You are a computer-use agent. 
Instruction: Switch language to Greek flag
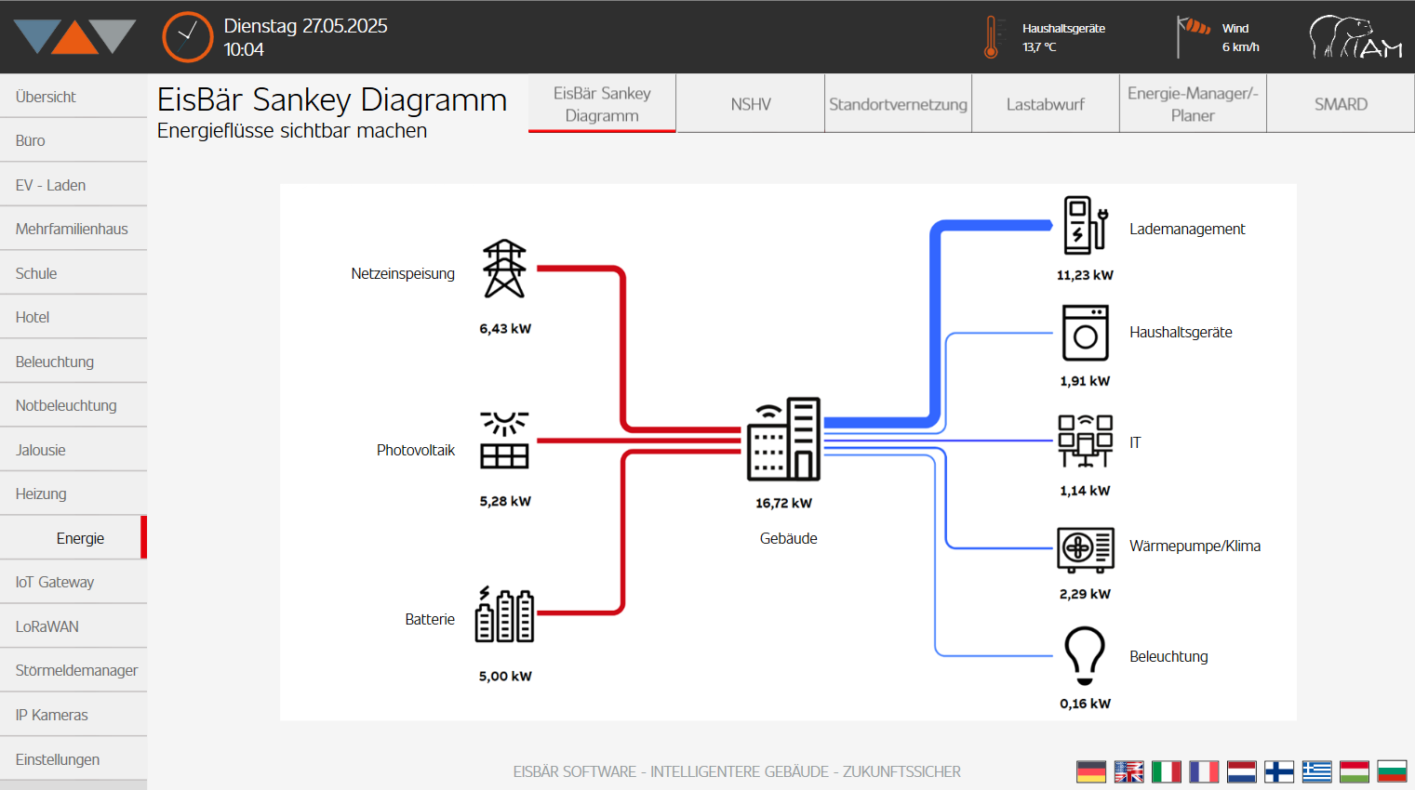pos(1316,771)
